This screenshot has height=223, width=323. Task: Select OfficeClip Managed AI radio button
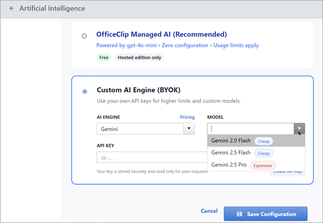(84, 36)
